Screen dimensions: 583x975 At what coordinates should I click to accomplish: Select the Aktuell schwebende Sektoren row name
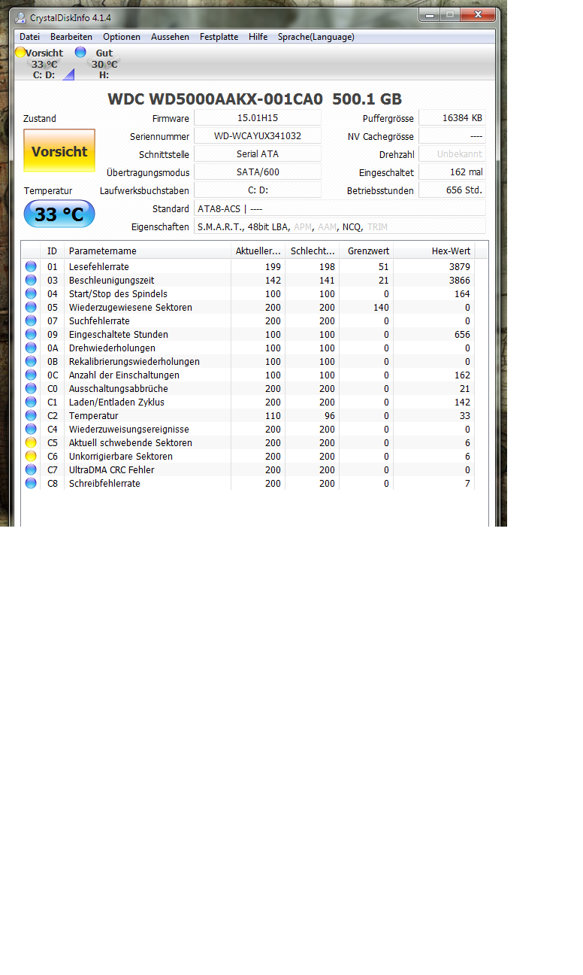coord(130,442)
